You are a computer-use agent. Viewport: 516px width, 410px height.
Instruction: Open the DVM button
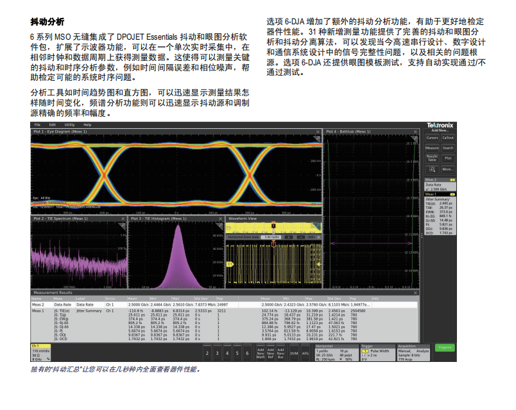click(x=294, y=353)
